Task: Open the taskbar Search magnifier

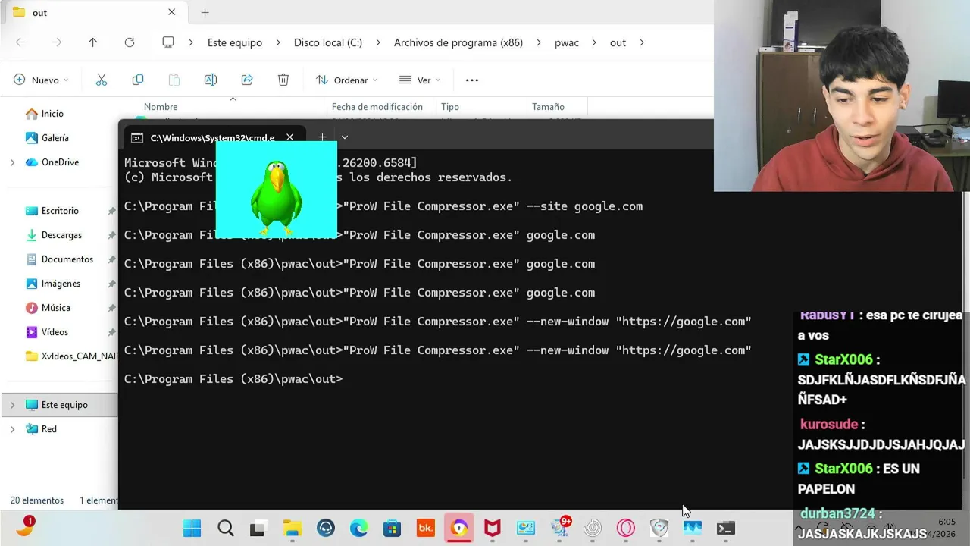Action: click(225, 528)
